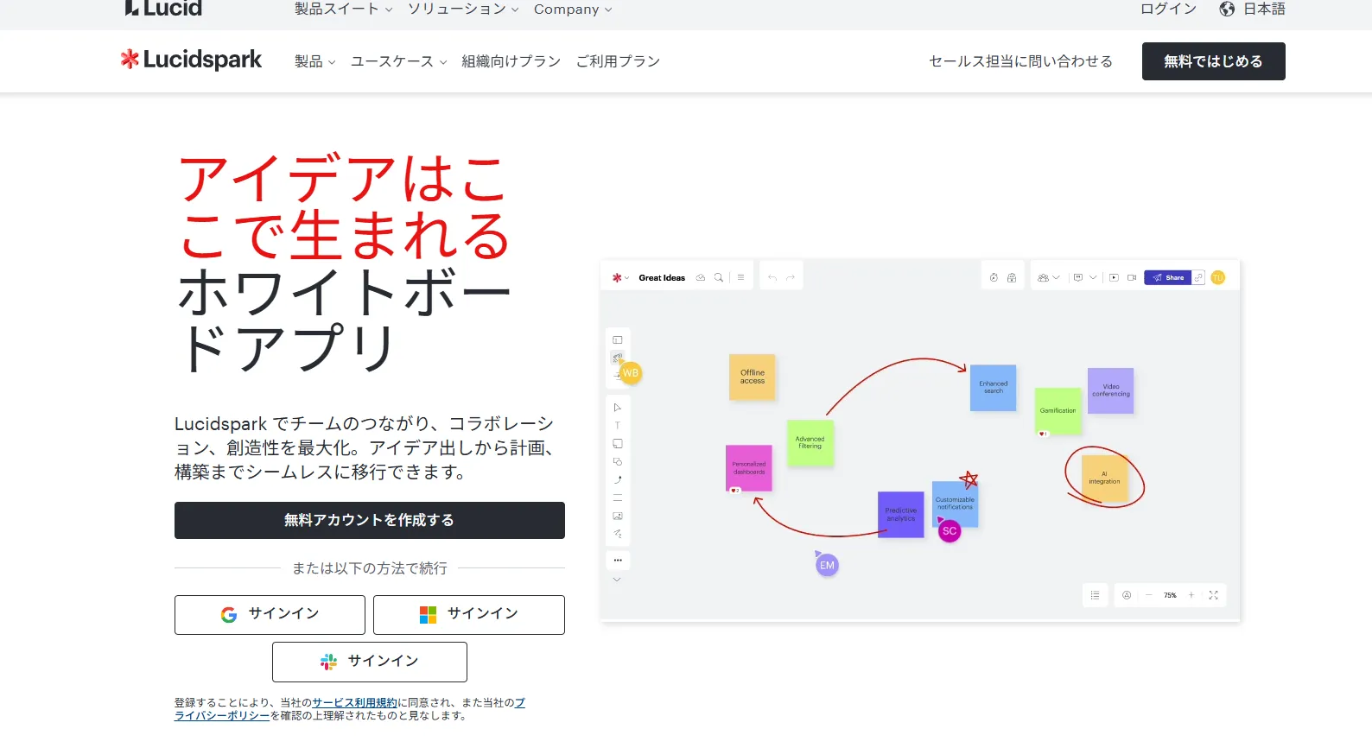Screen dimensions: 1372x748
Task: Click the Offline access sticky note
Action: coord(752,377)
